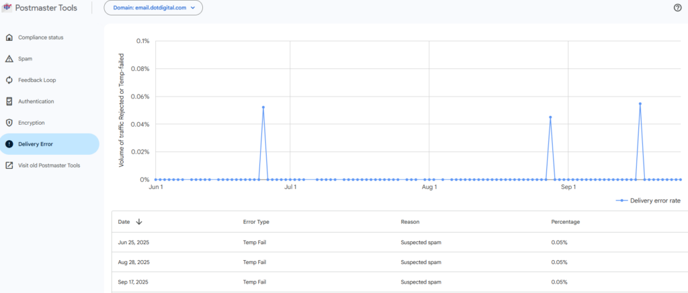Select Feedback Loop in the sidebar
Screen dimensions: 688x293
pos(37,80)
